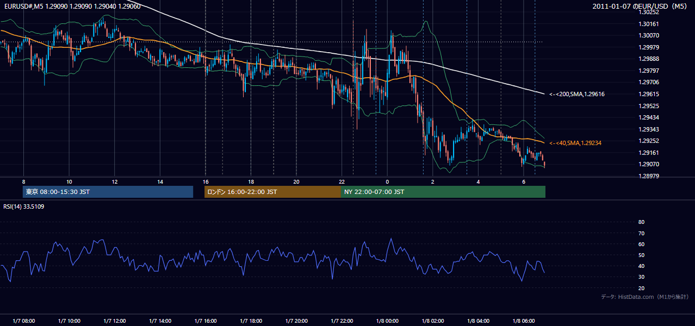Click the RSI 80 level label
Image resolution: width=695 pixels, height=326 pixels.
click(641, 222)
